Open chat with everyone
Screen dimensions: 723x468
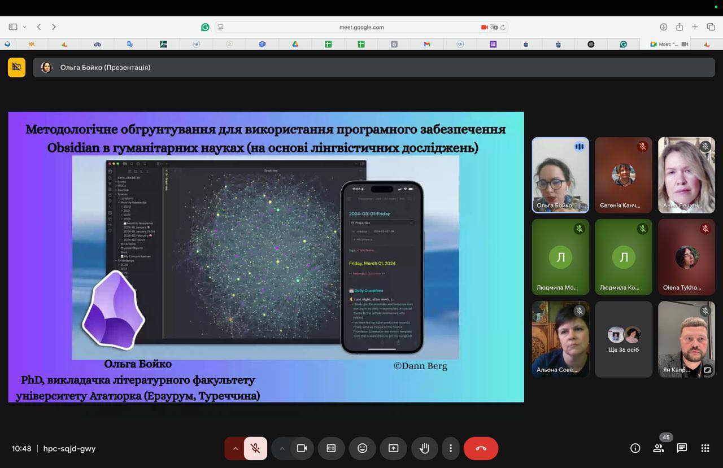pos(682,448)
